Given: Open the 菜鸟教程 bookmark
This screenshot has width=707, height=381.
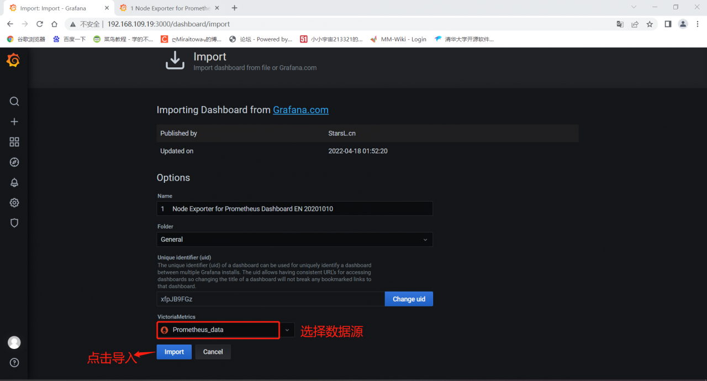Looking at the screenshot, I should tap(123, 39).
